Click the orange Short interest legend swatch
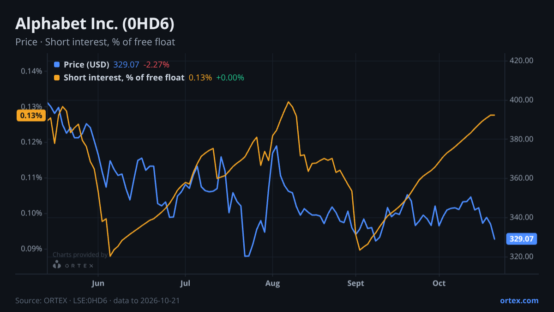 [57, 78]
